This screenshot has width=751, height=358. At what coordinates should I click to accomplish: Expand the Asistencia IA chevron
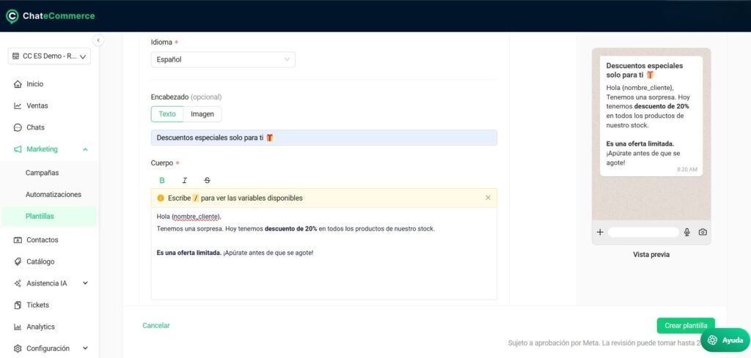[x=85, y=283]
